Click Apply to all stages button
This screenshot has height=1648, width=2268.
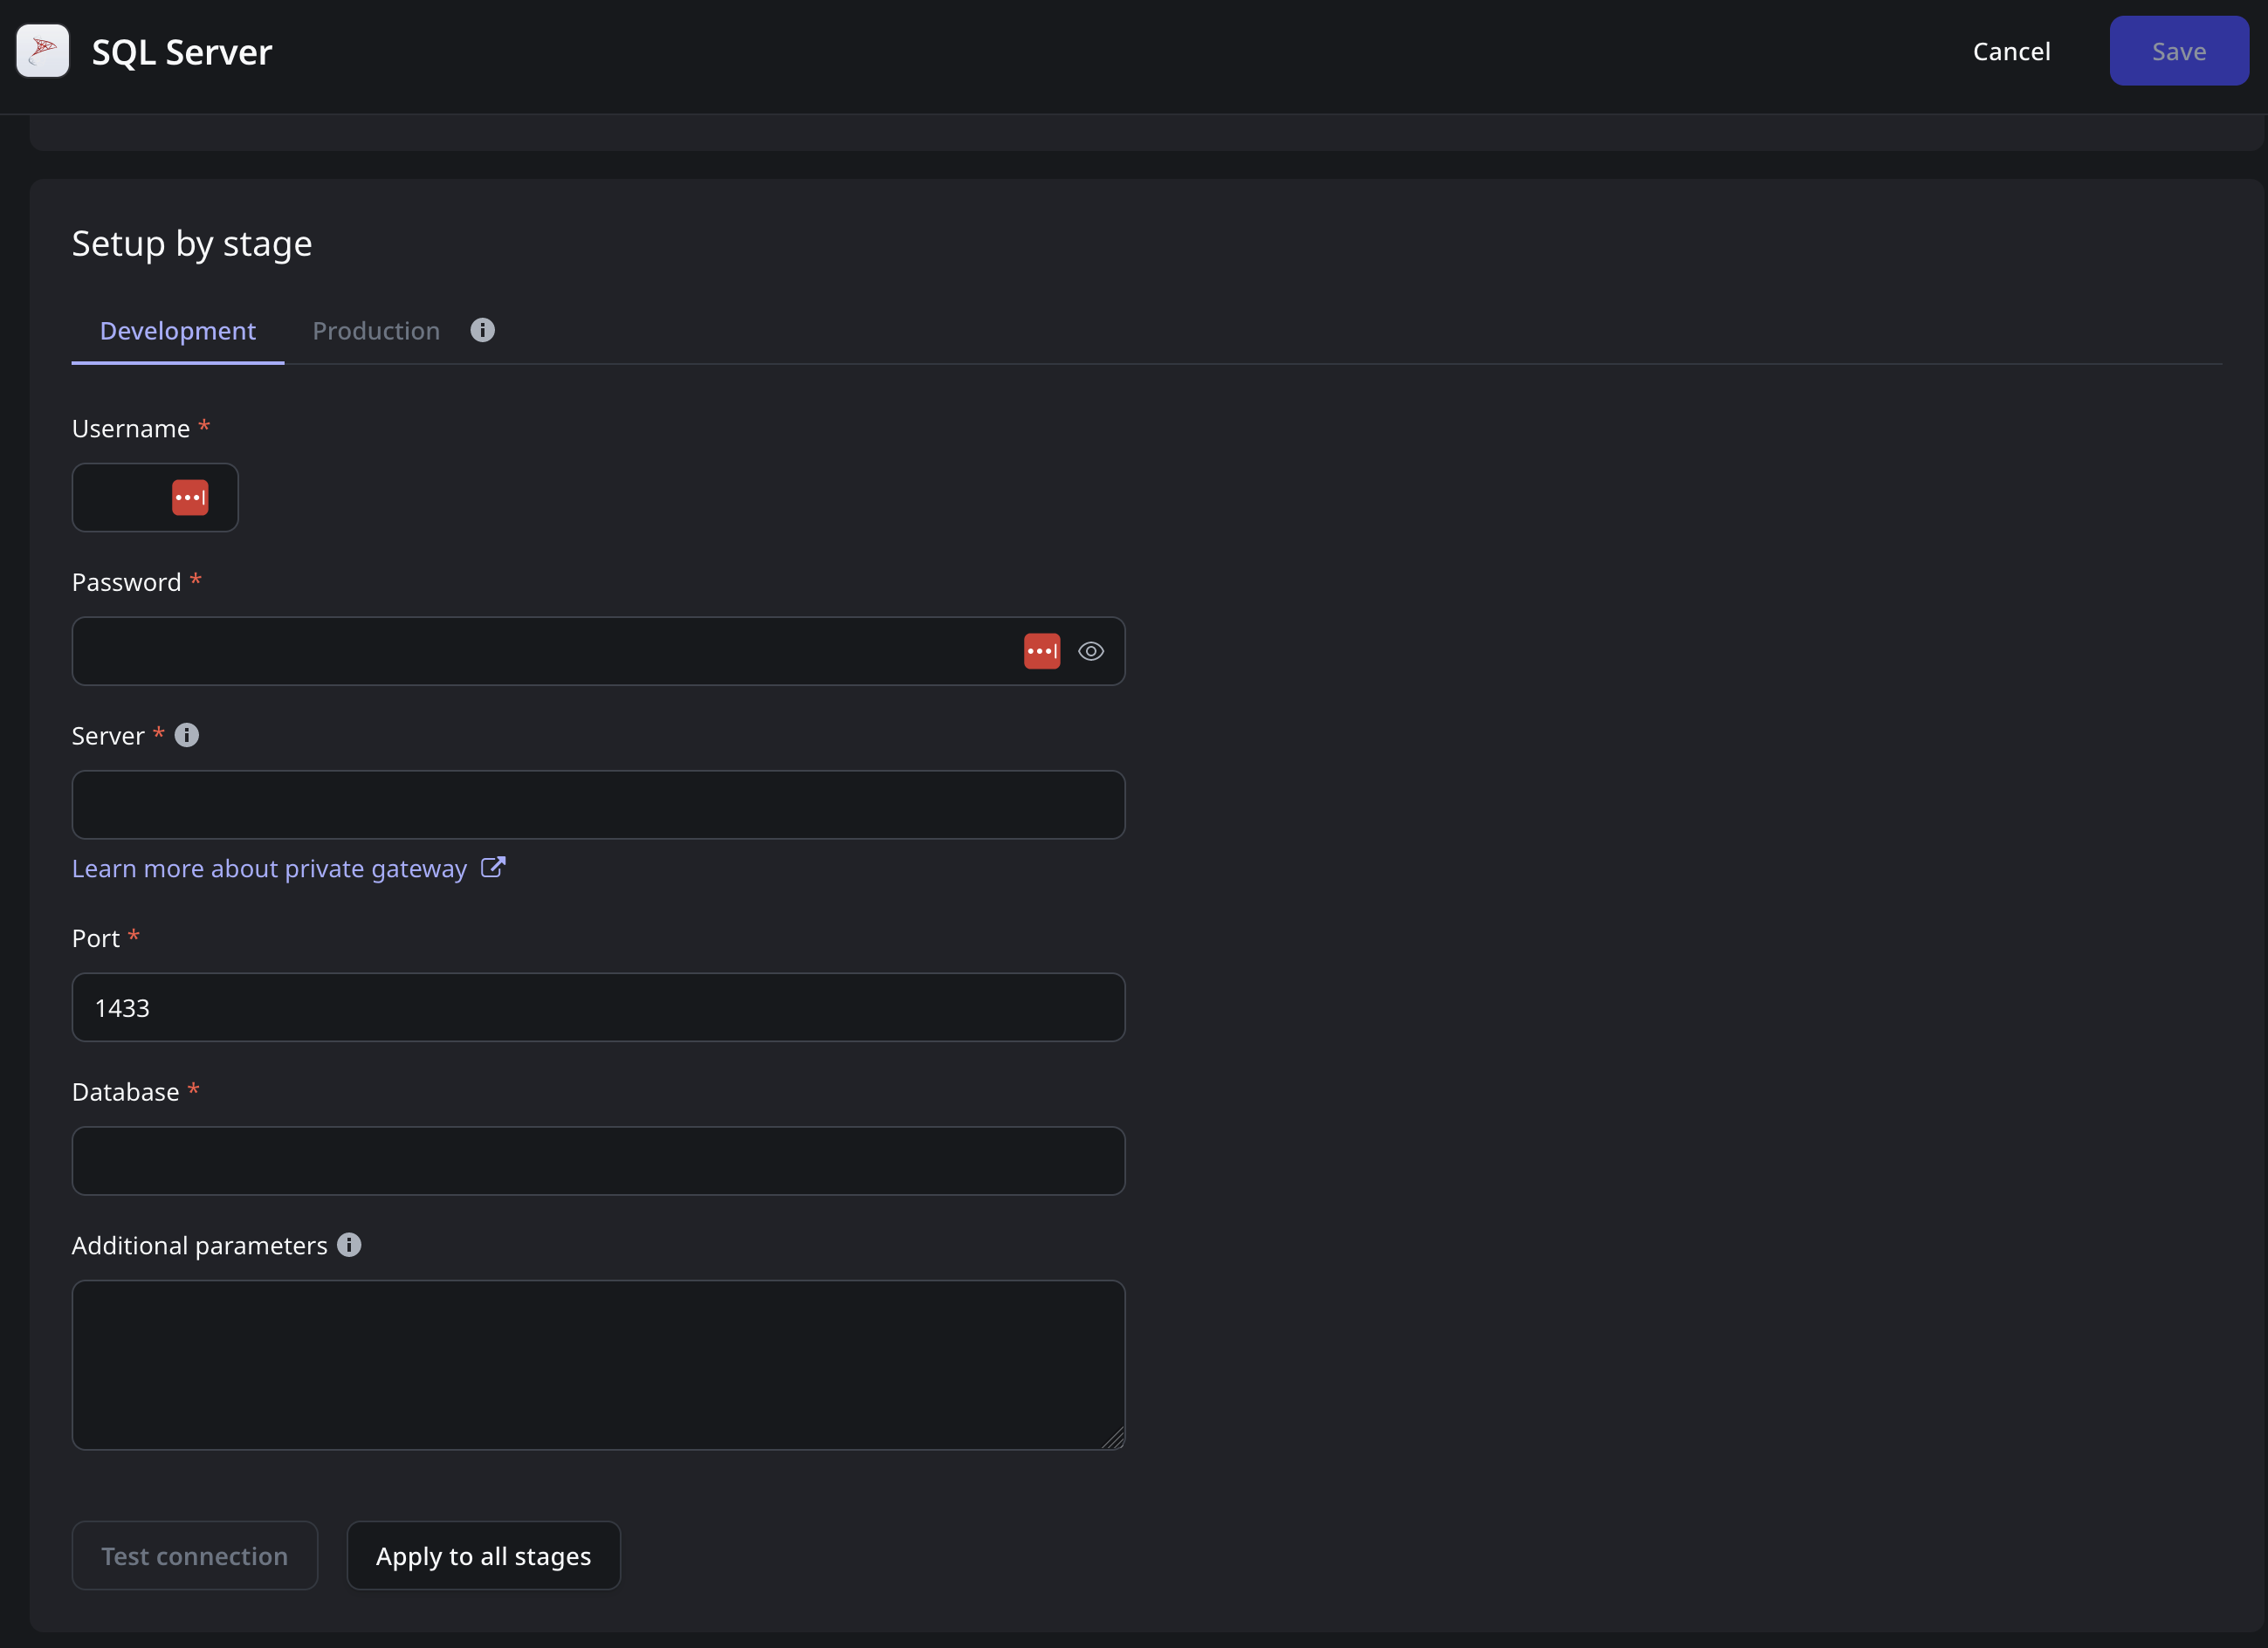click(484, 1556)
